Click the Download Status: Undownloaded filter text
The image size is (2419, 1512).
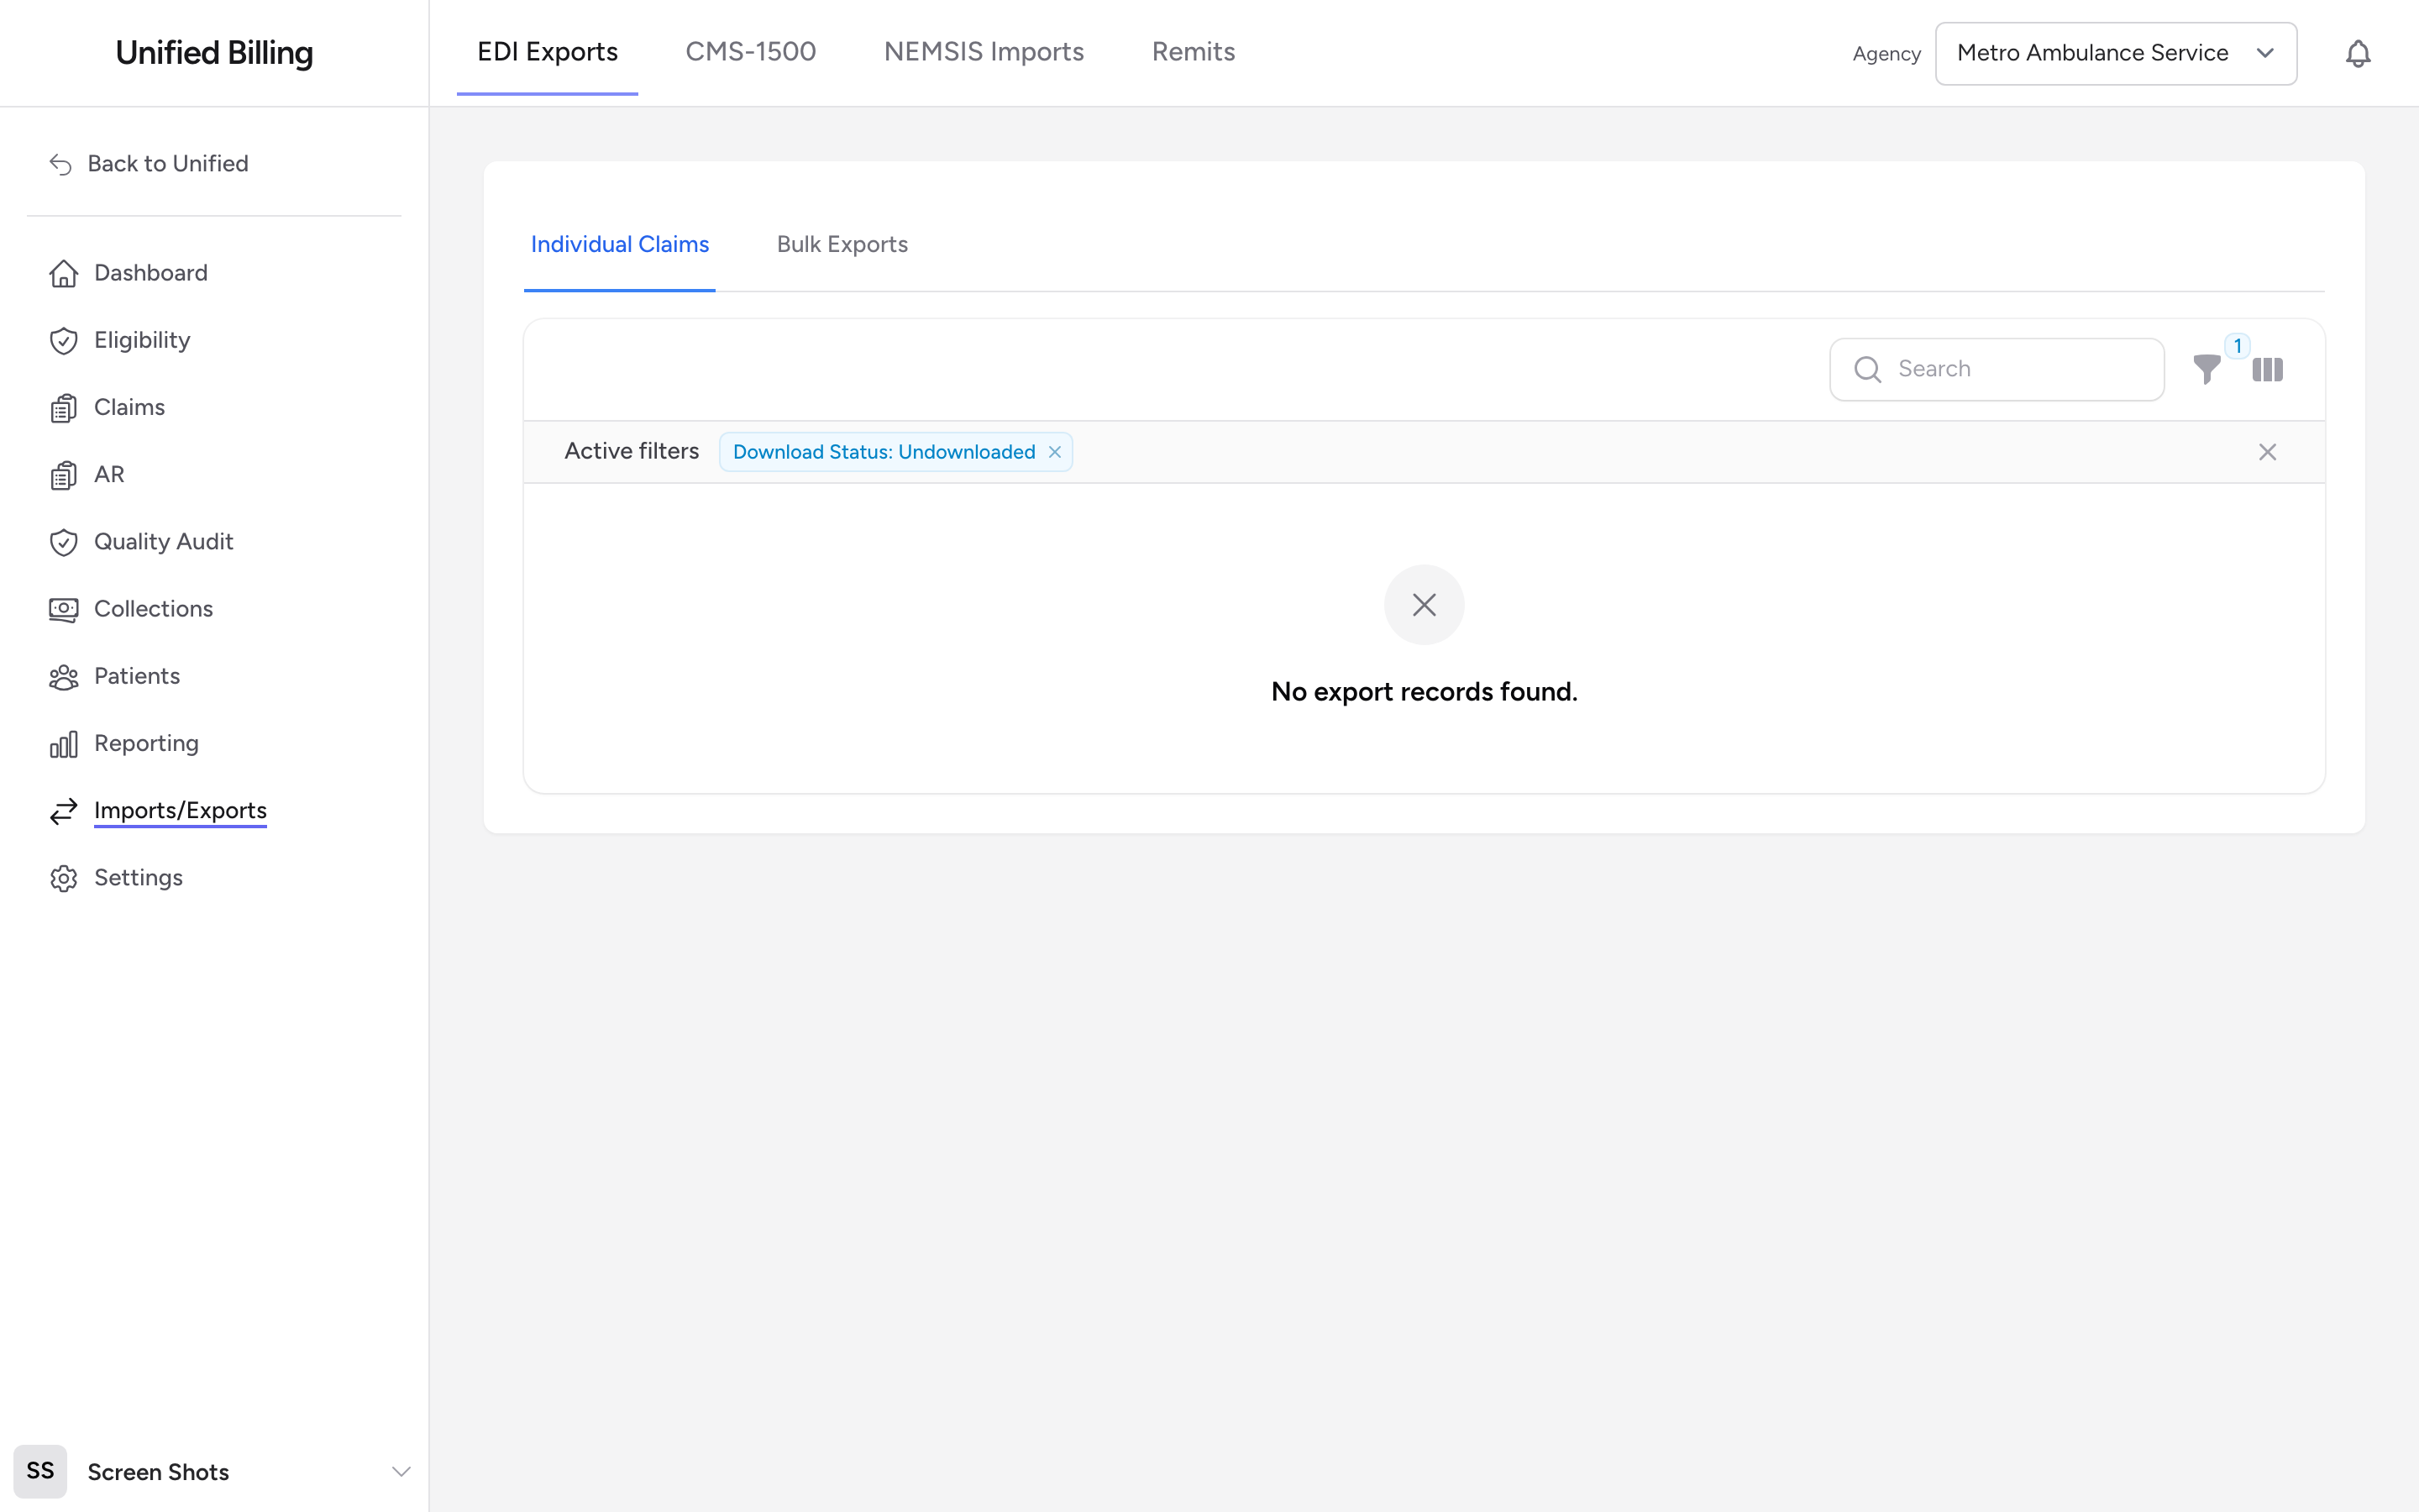click(884, 452)
